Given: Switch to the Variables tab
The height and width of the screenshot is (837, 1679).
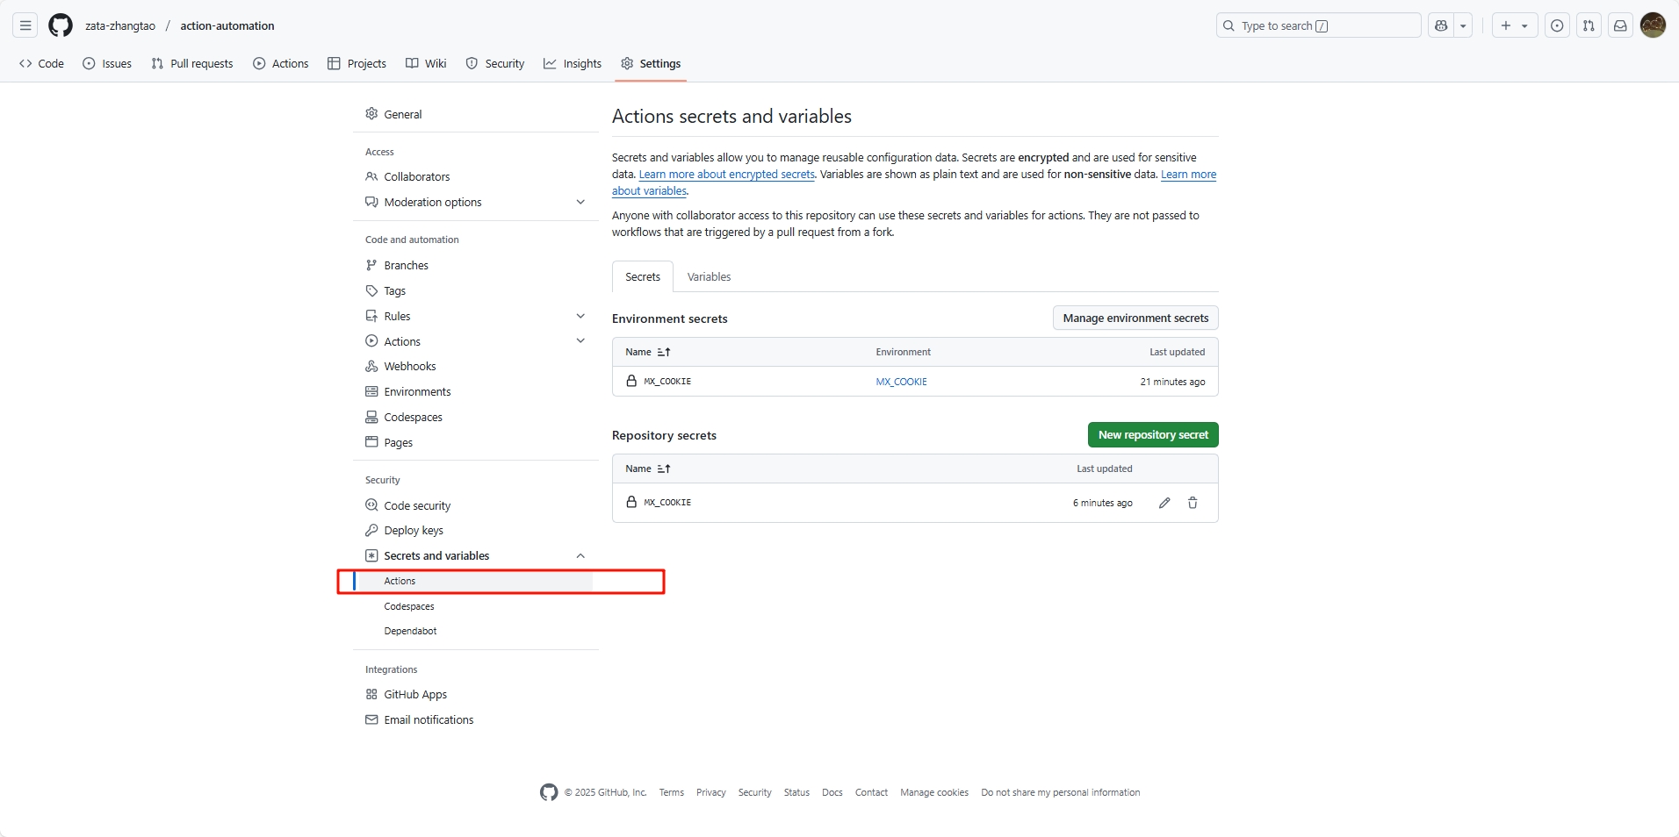Looking at the screenshot, I should 709,276.
